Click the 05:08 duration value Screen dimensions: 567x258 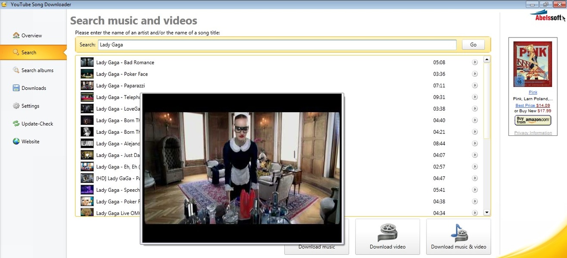(x=439, y=62)
